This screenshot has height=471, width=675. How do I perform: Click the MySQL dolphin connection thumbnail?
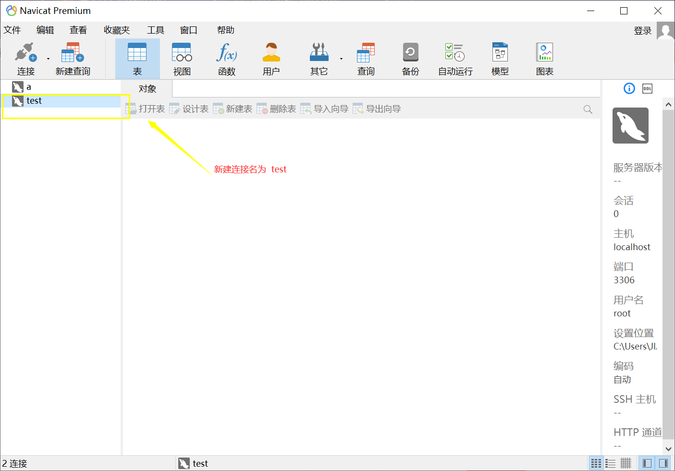[x=630, y=125]
